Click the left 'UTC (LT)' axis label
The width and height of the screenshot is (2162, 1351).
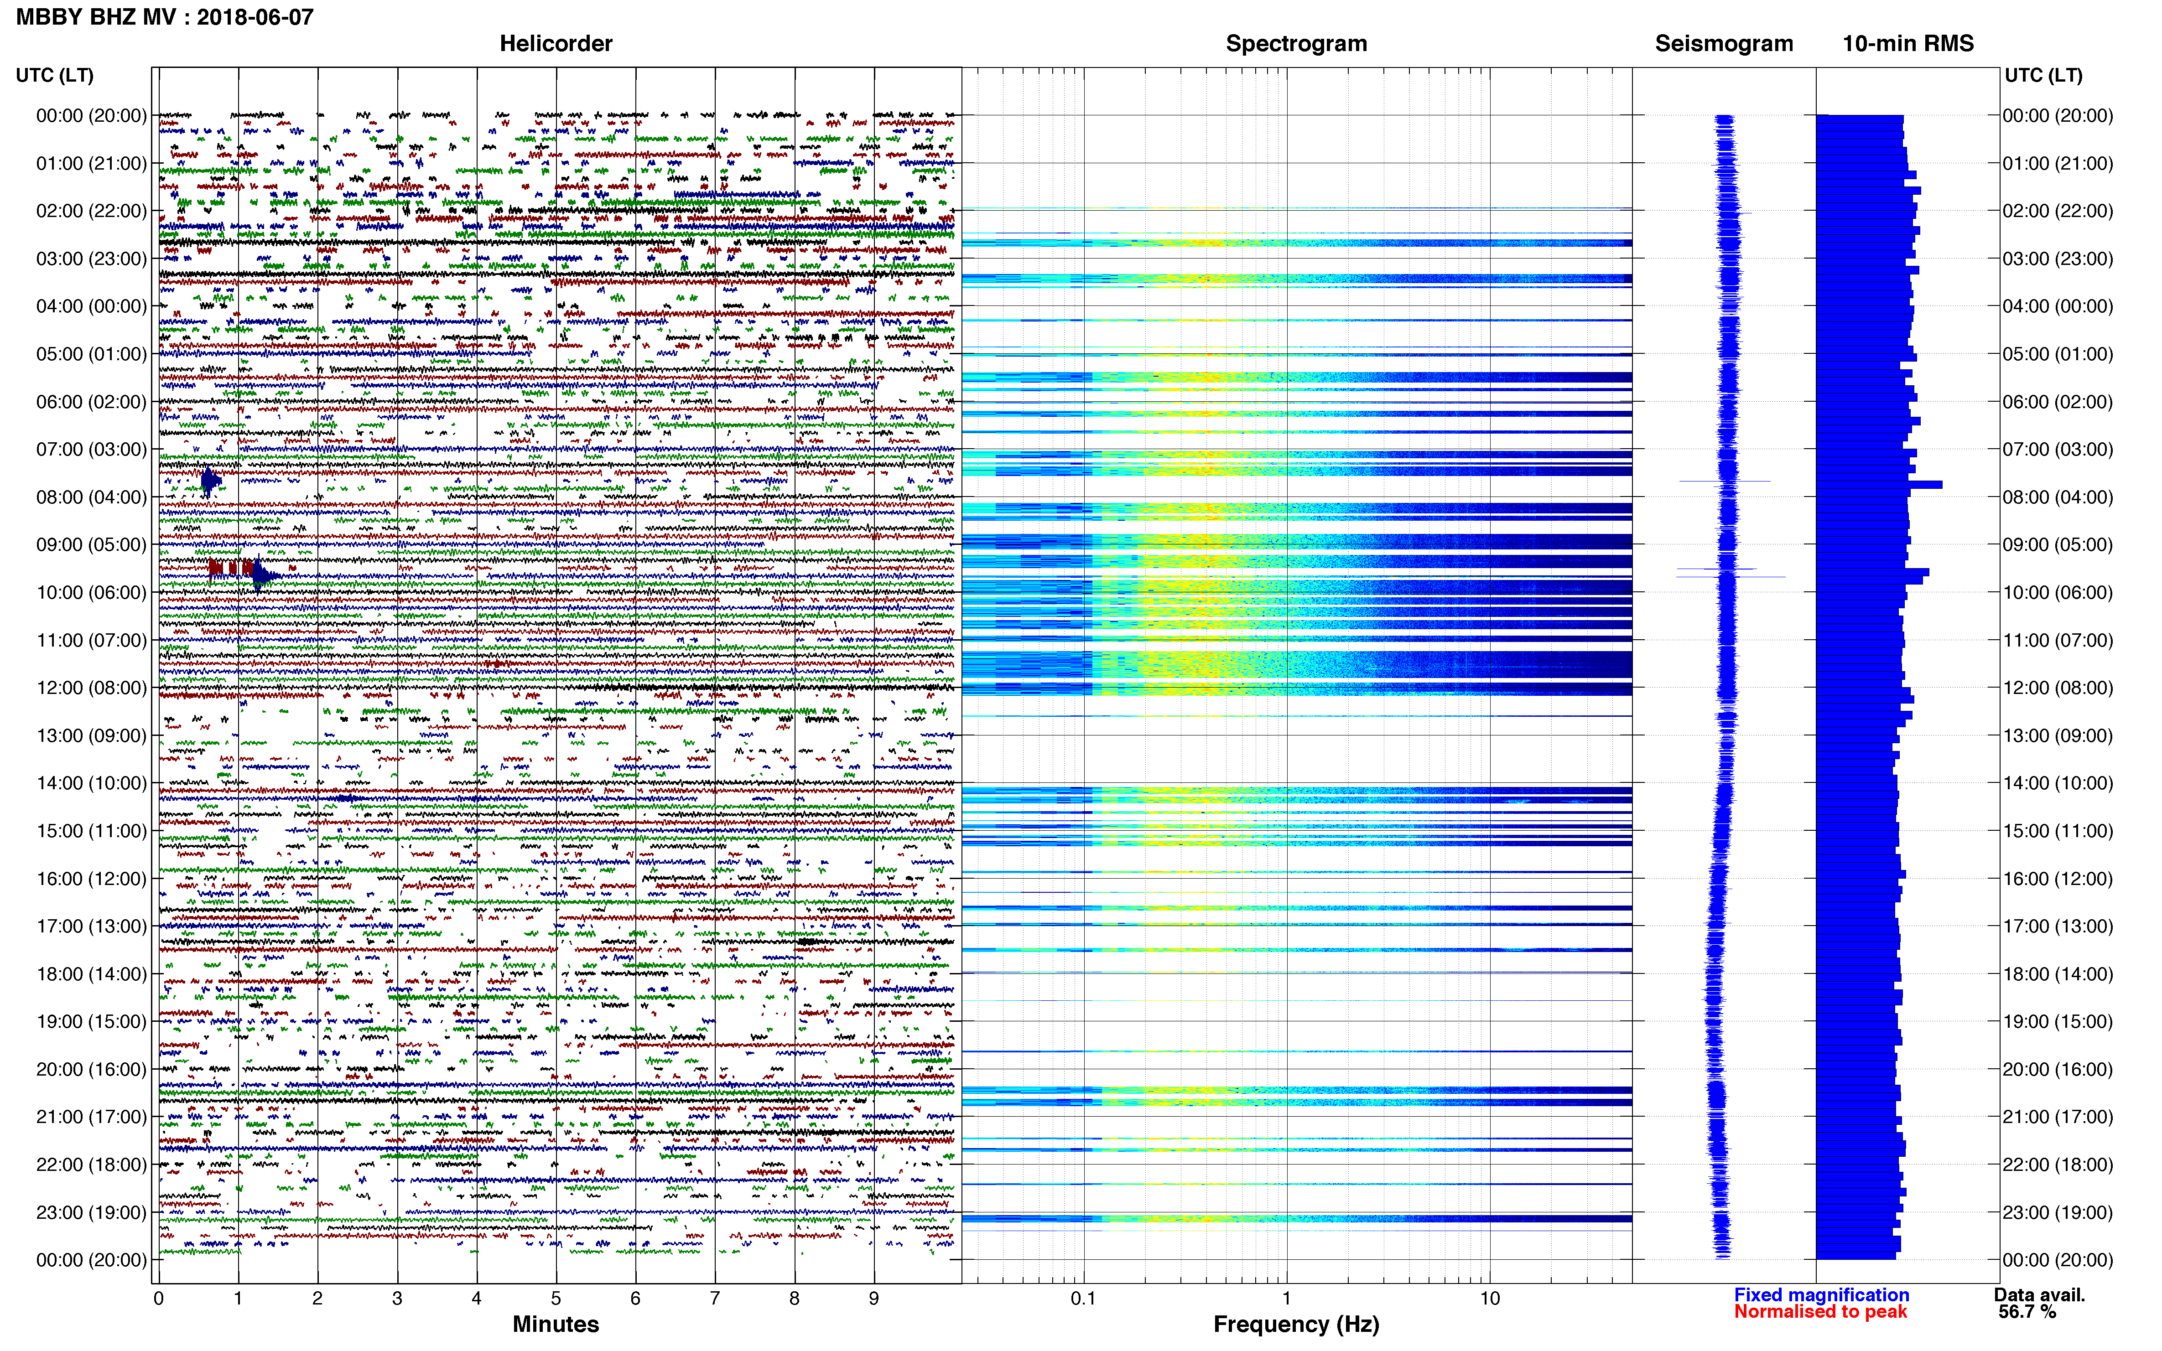click(55, 75)
